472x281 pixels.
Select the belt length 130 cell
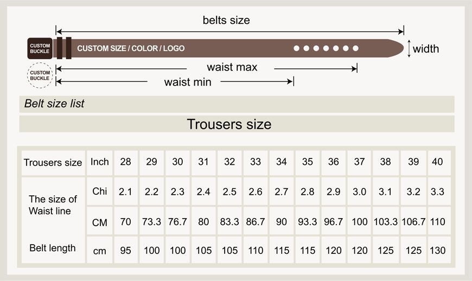[x=438, y=250]
